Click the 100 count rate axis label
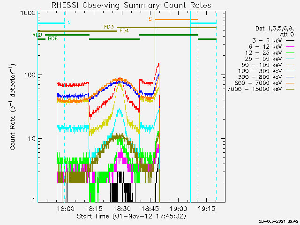The image size is (300, 225). click(30, 75)
